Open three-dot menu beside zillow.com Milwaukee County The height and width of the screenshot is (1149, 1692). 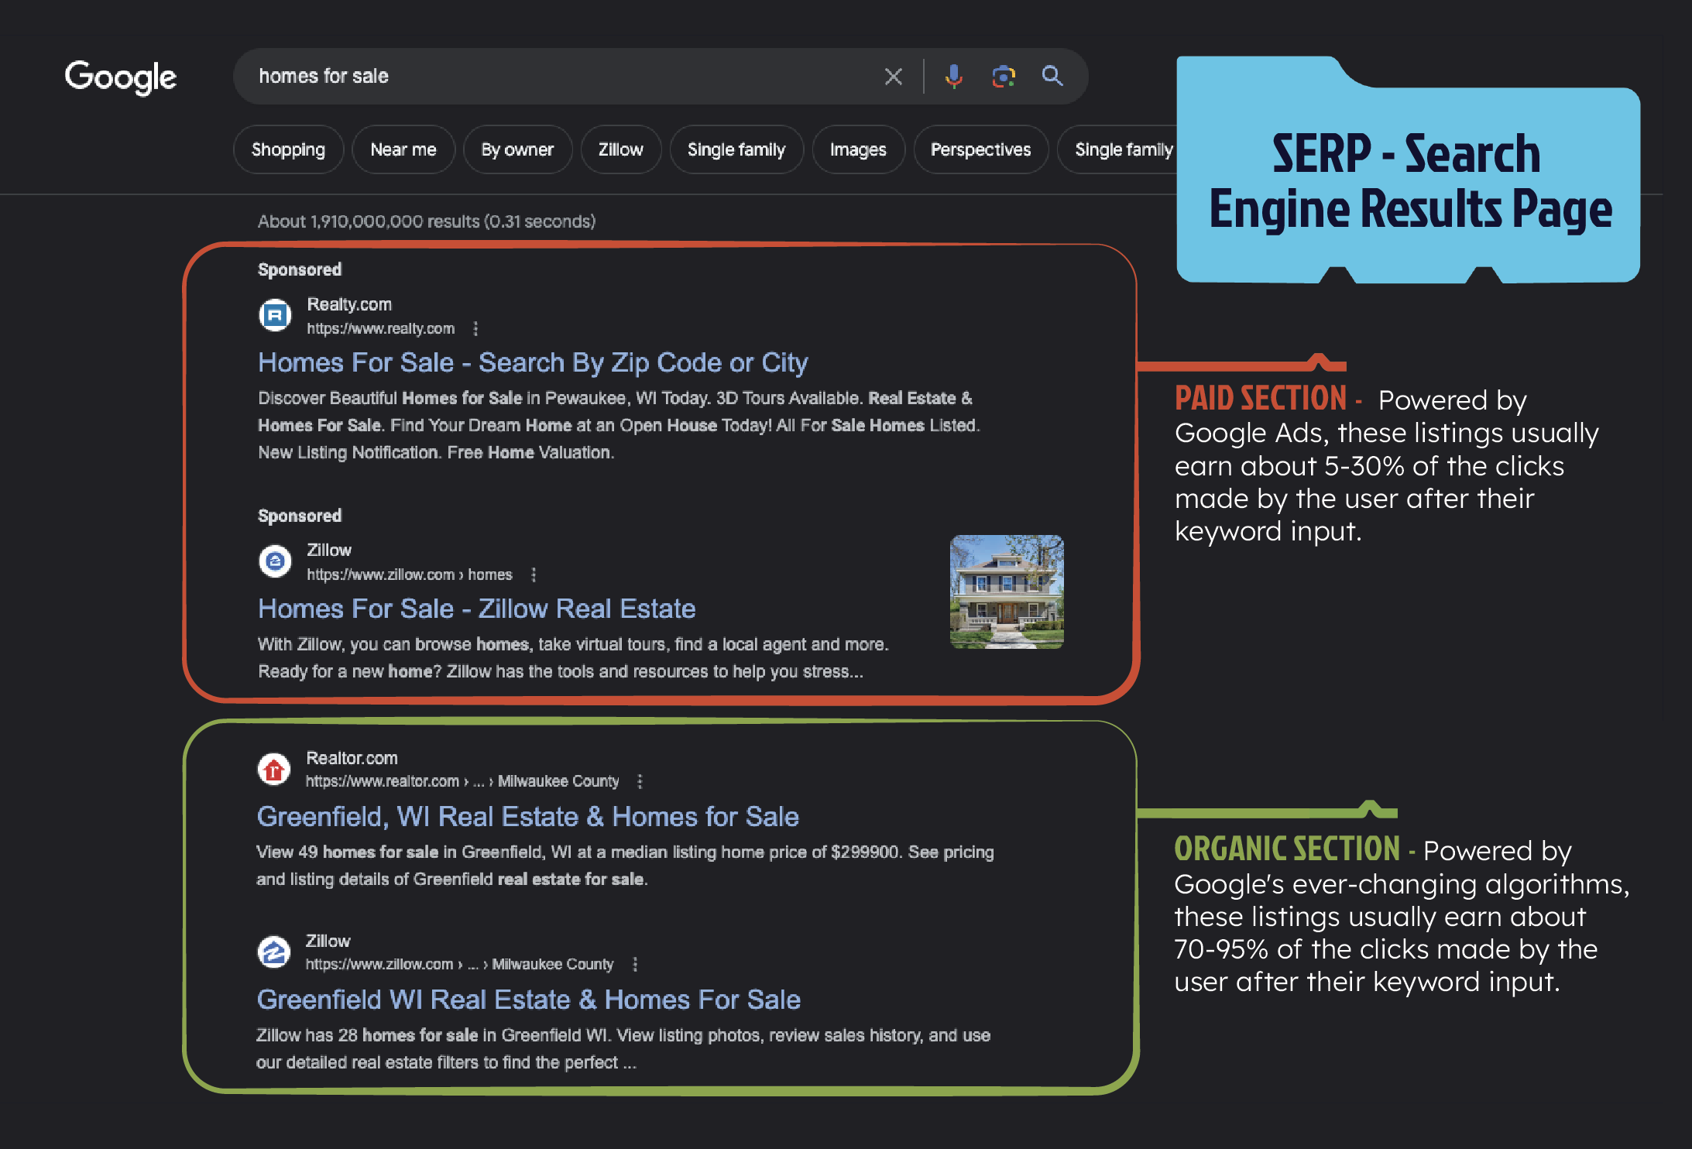tap(635, 965)
